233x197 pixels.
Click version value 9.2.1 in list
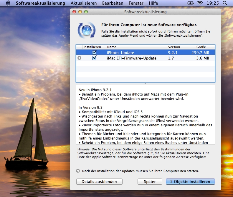[173, 52]
